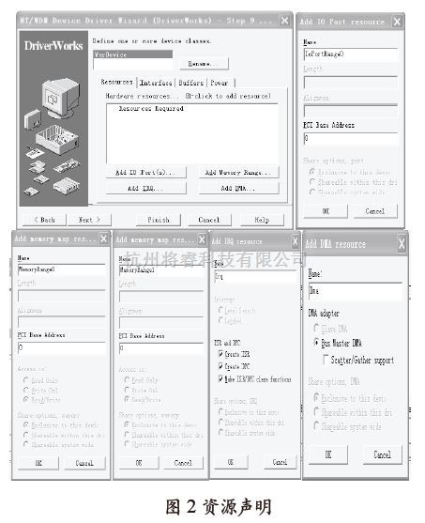This screenshot has height=523, width=425.
Task: Toggle the Create DPC checkbox
Action: [220, 366]
